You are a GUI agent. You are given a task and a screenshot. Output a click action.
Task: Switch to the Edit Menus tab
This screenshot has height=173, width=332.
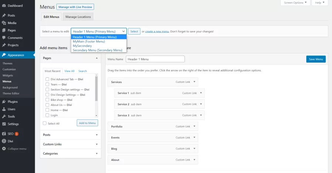[x=51, y=17]
